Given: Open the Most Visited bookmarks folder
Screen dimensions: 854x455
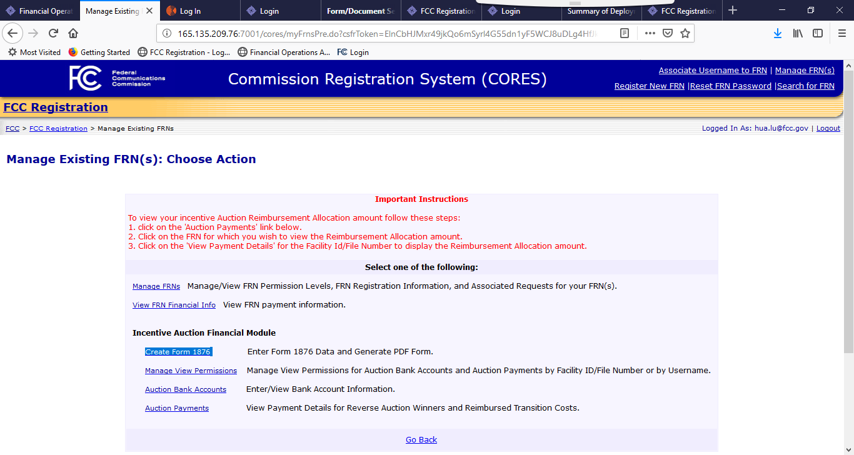Looking at the screenshot, I should (34, 52).
